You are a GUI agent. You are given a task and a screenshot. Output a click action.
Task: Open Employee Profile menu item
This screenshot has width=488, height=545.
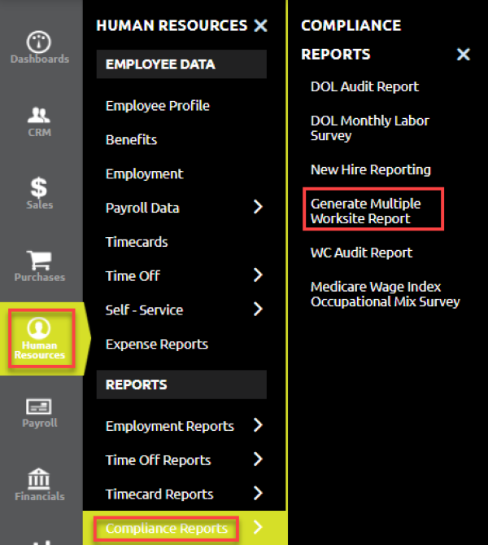coord(158,106)
